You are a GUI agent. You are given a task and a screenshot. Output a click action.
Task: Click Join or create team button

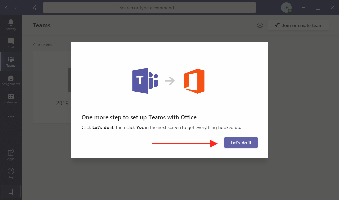click(299, 25)
